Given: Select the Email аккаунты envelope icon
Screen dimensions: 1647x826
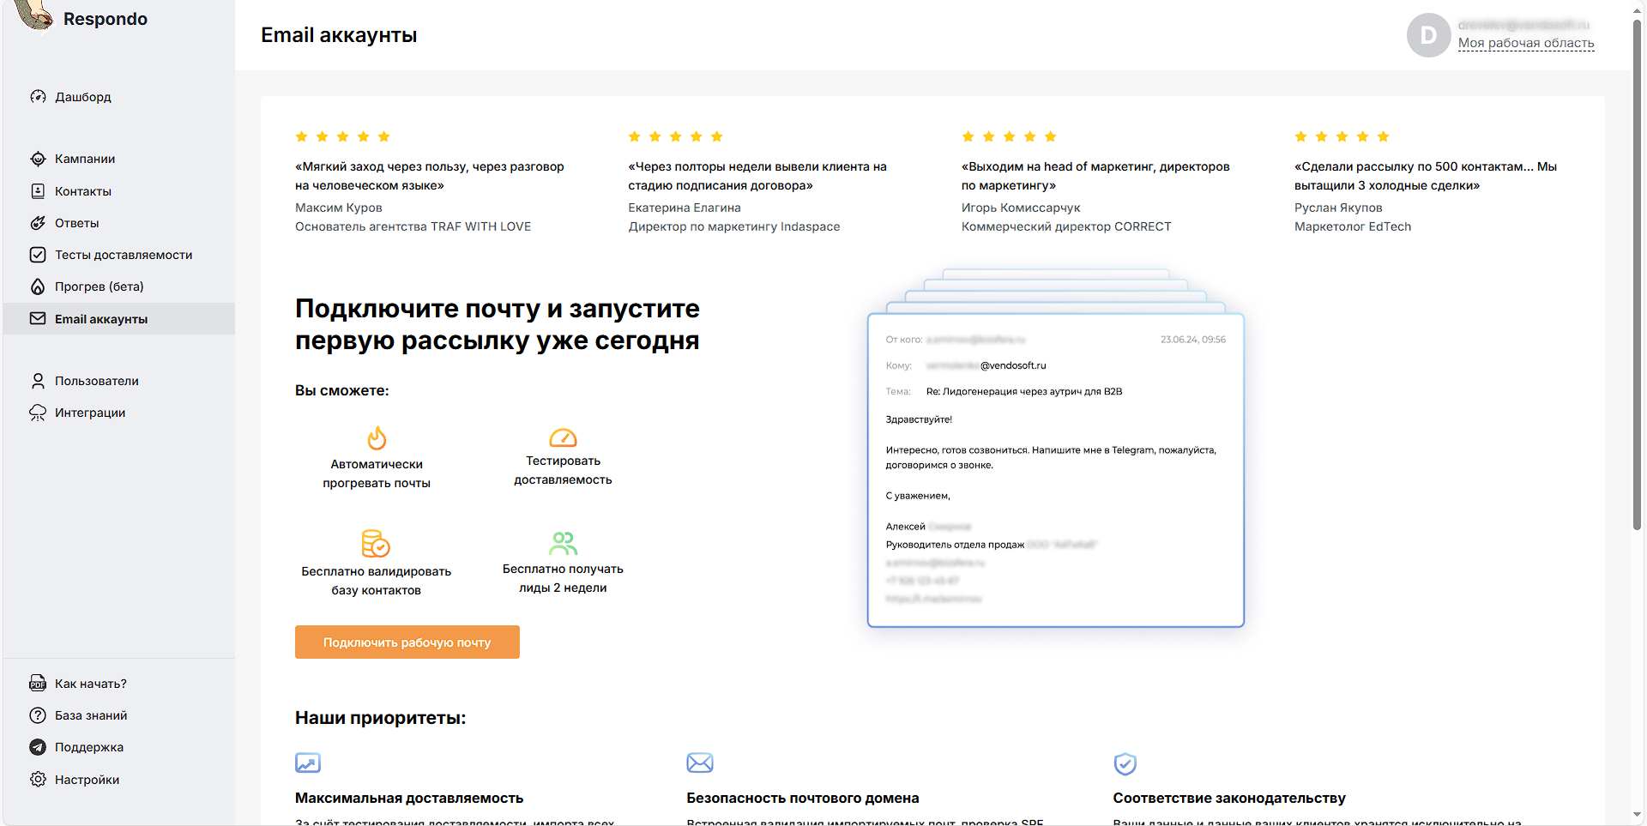Looking at the screenshot, I should pyautogui.click(x=38, y=318).
